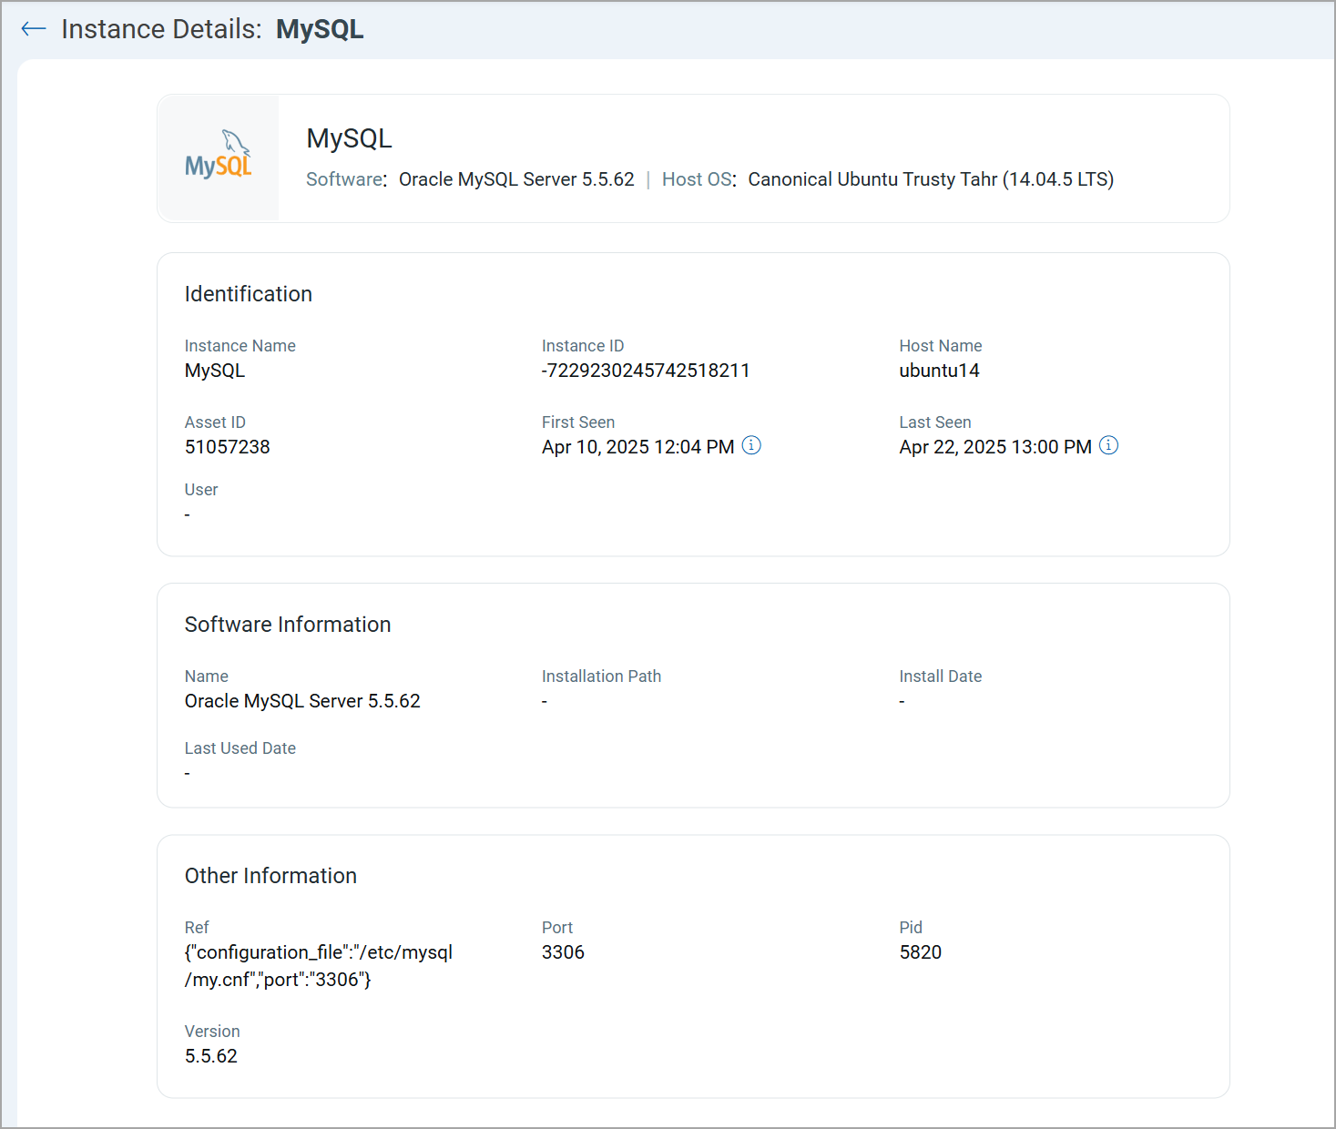Click the User field label
Viewport: 1336px width, 1129px height.
201,490
